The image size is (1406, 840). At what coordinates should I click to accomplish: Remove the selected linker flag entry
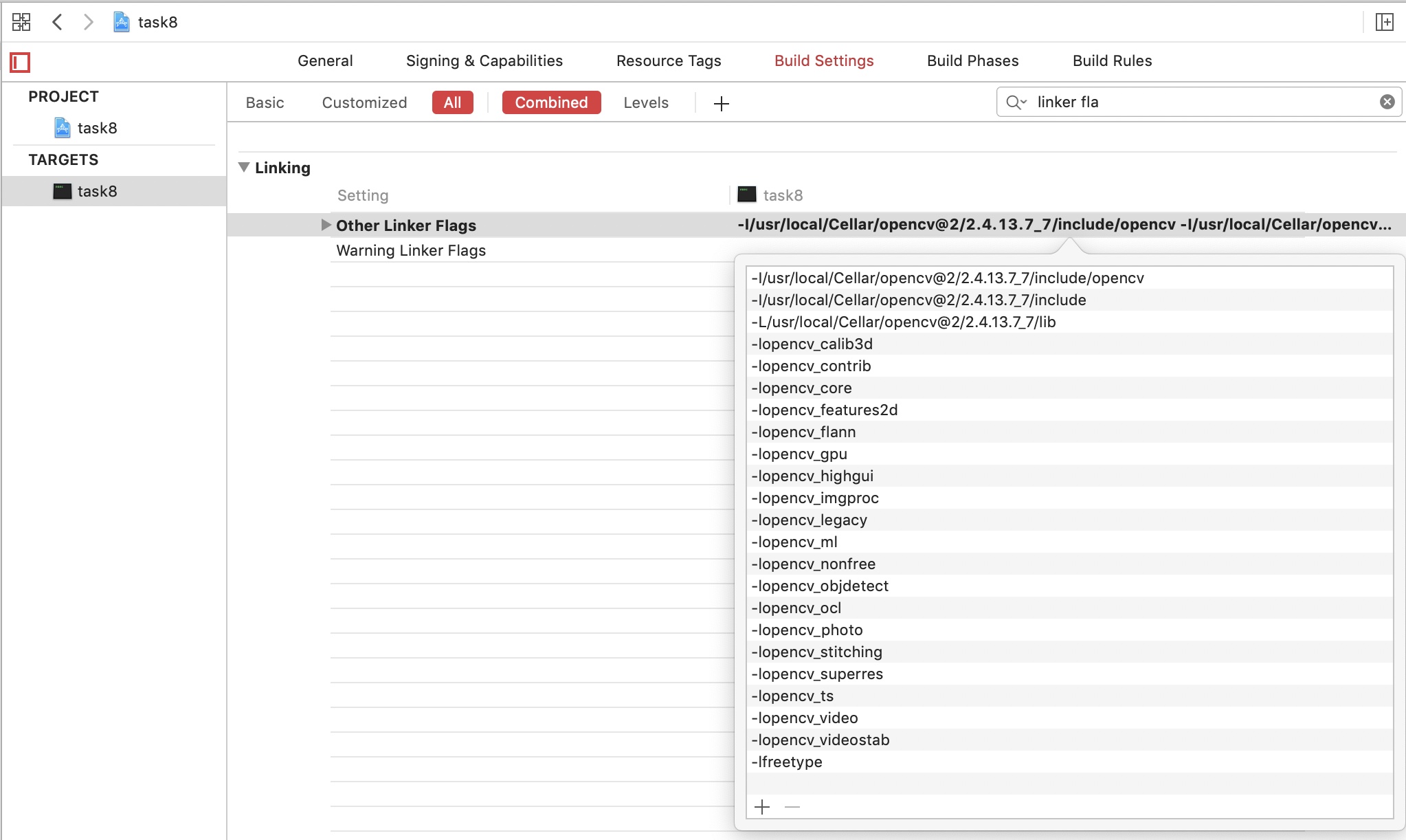(x=792, y=807)
